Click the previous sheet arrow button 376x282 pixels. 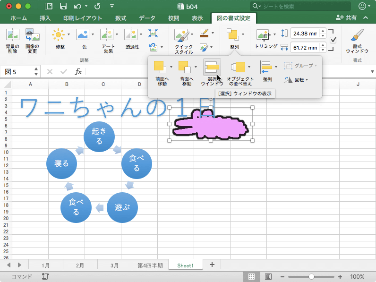(9, 265)
